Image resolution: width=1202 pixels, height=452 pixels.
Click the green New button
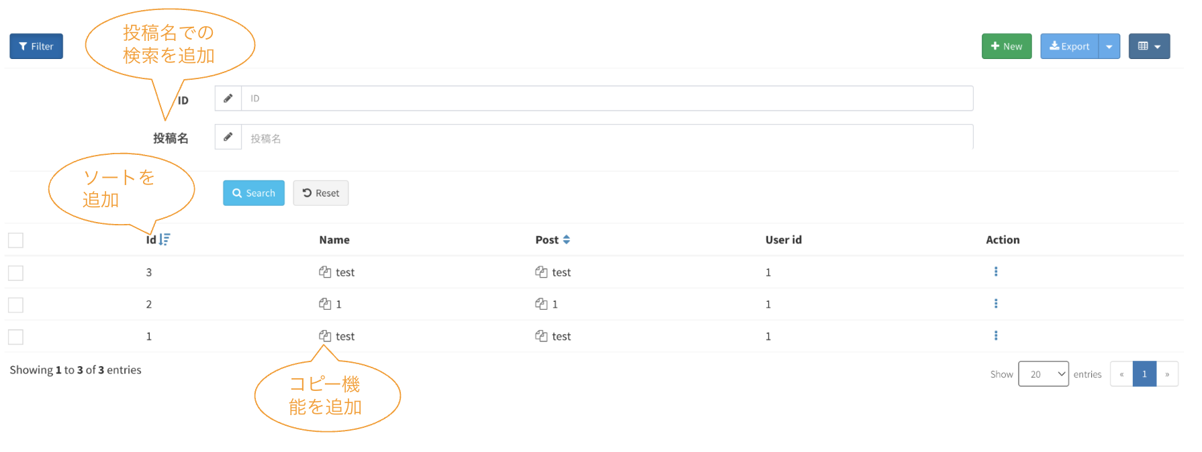coord(1006,46)
